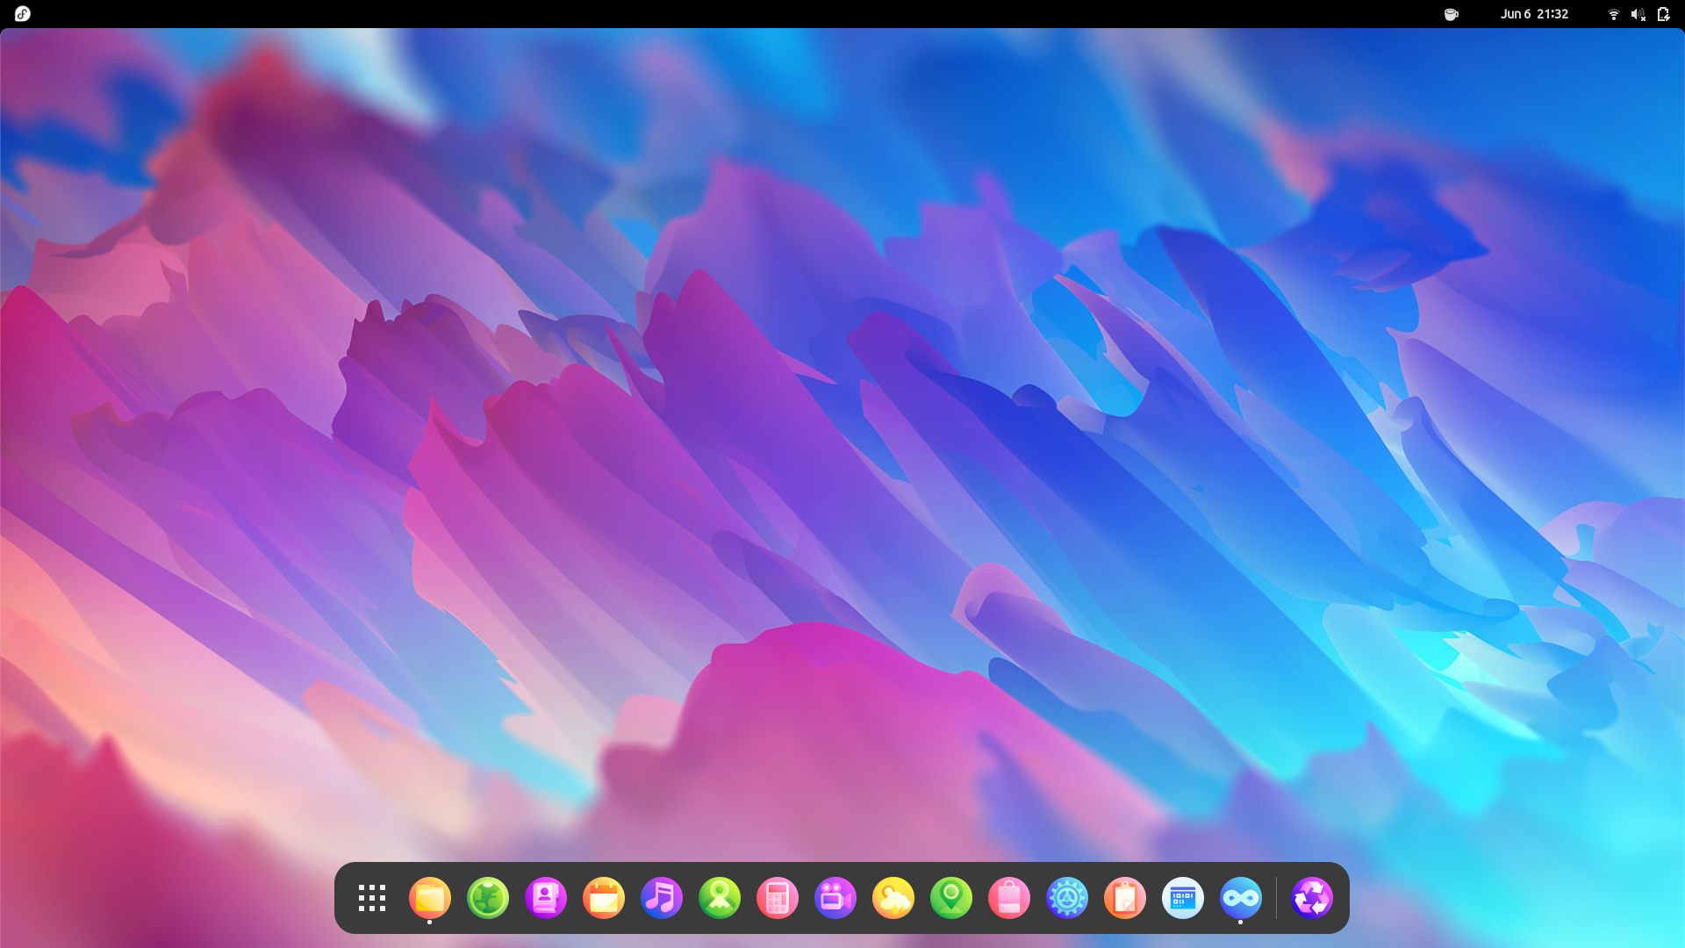1685x948 pixels.
Task: Show the applications grid from the dock
Action: (372, 898)
